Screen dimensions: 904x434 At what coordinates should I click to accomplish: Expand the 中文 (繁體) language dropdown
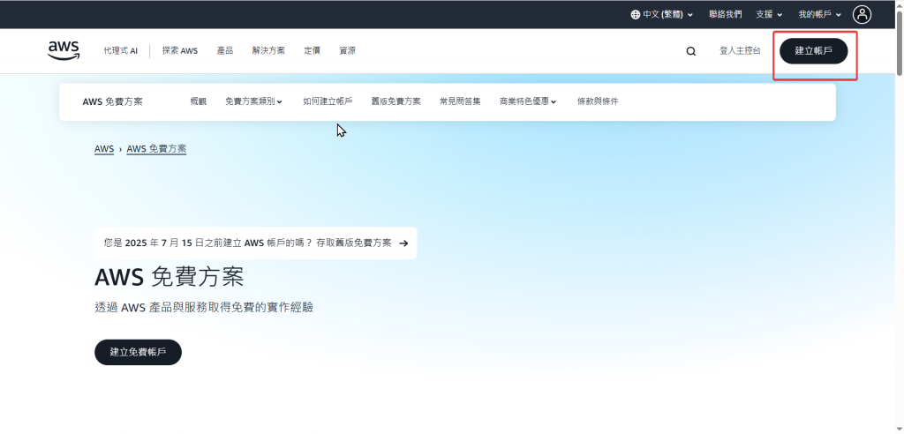(662, 14)
